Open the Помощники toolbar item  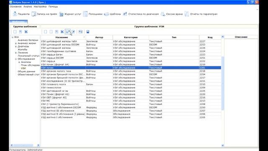[x=93, y=14]
